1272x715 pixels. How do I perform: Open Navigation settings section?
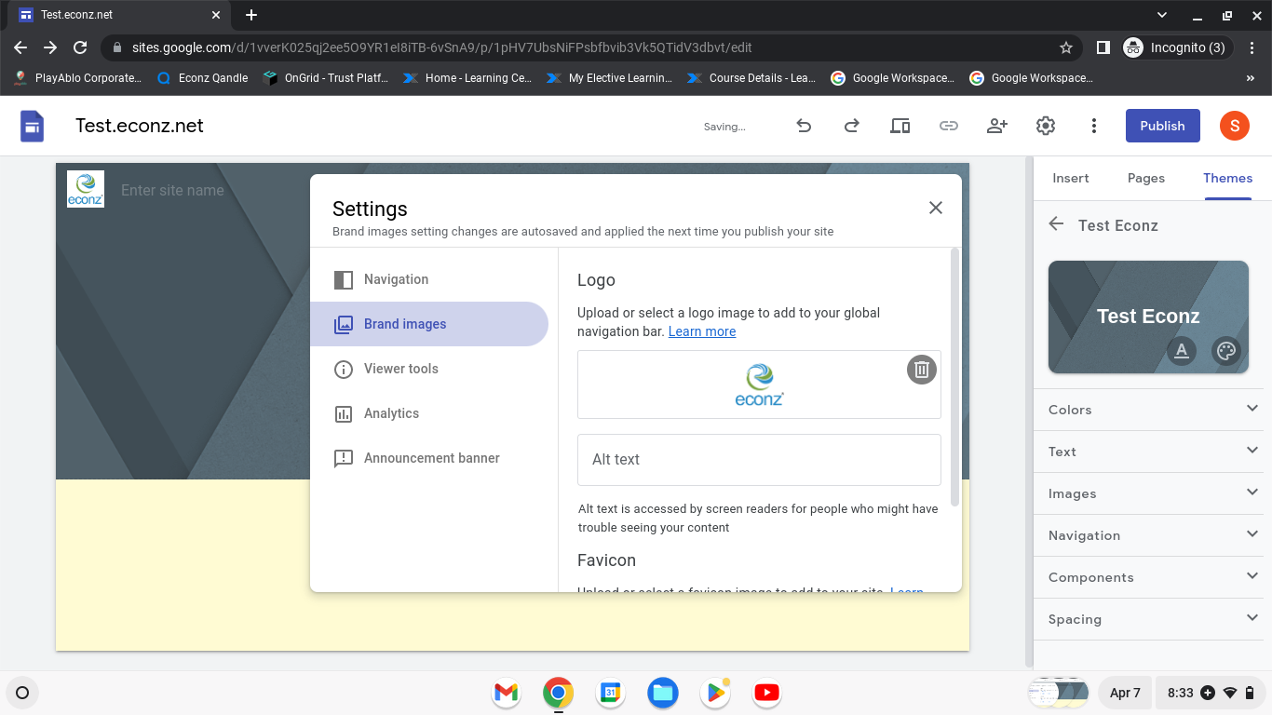[x=429, y=279]
